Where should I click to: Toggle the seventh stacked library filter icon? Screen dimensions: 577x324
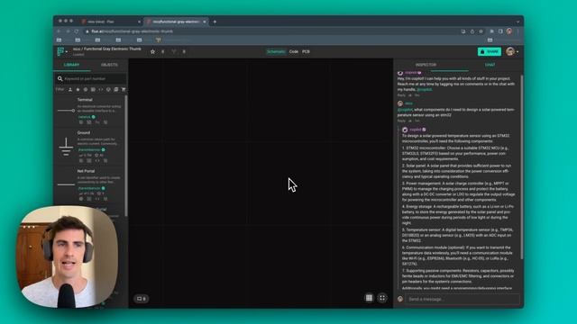click(x=116, y=90)
